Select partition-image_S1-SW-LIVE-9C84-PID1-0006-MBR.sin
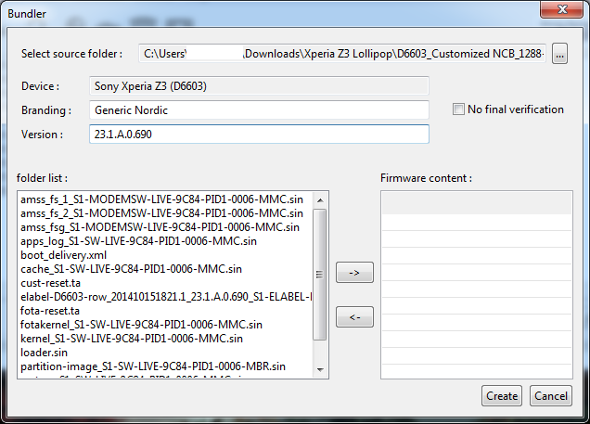Image resolution: width=590 pixels, height=424 pixels. point(153,366)
